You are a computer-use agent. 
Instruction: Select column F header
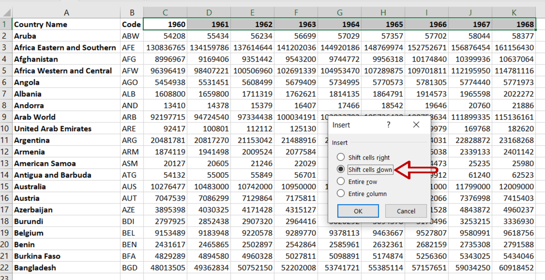(296, 12)
